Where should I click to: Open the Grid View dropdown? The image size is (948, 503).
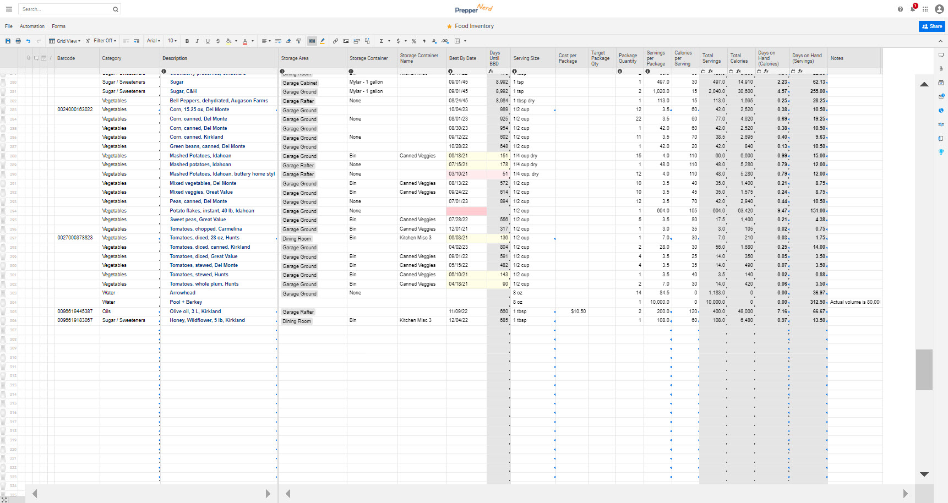pos(64,41)
